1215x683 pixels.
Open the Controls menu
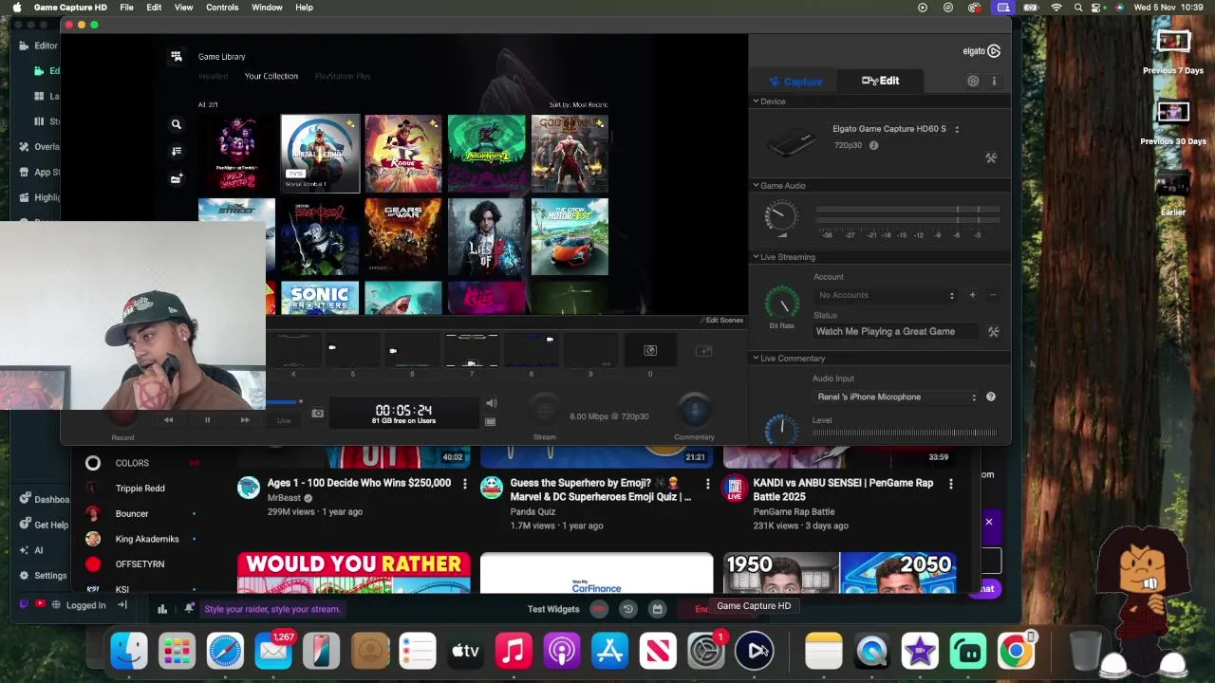tap(222, 8)
